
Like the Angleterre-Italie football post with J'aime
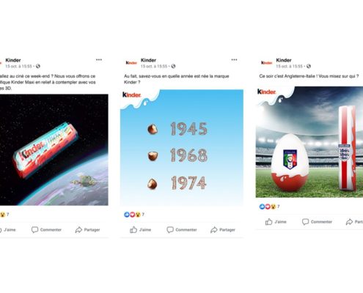(x=276, y=222)
